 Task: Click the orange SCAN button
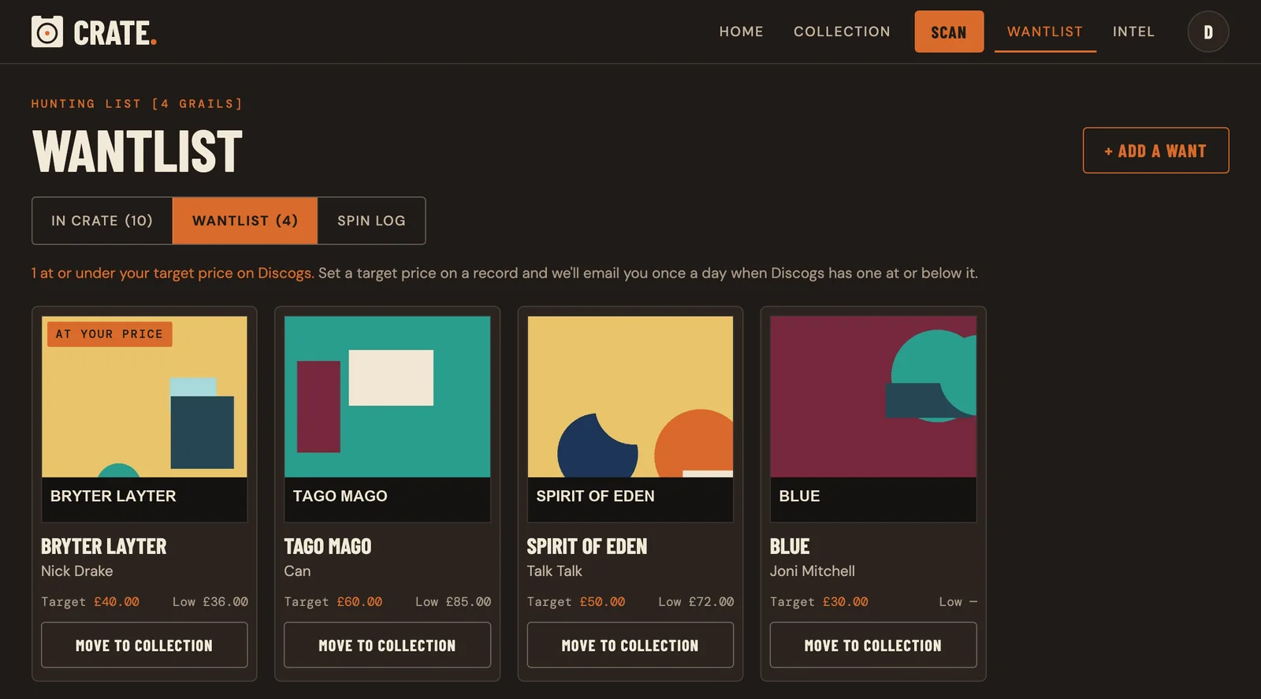[x=949, y=32]
